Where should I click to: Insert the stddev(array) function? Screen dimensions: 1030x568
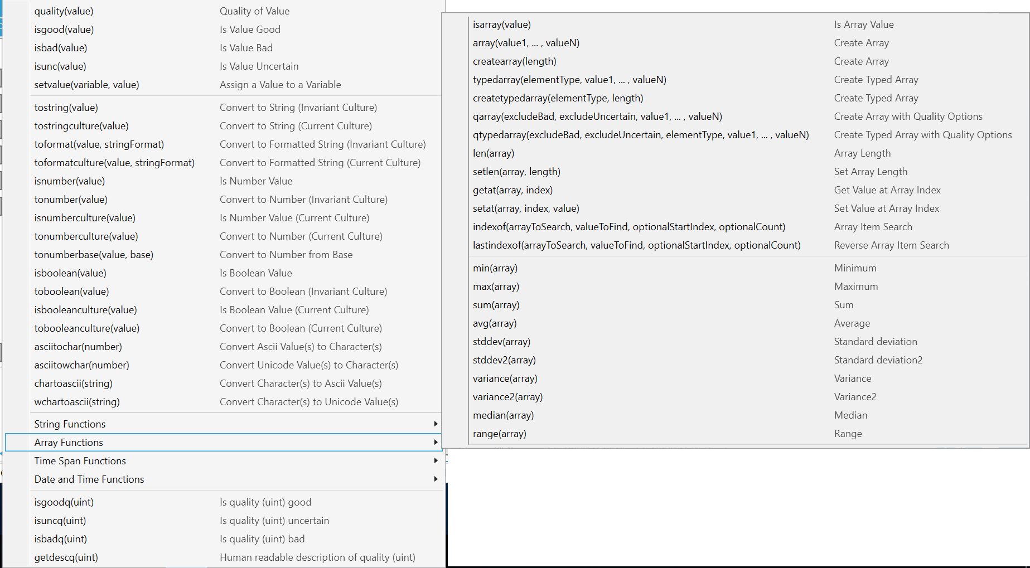pos(501,342)
